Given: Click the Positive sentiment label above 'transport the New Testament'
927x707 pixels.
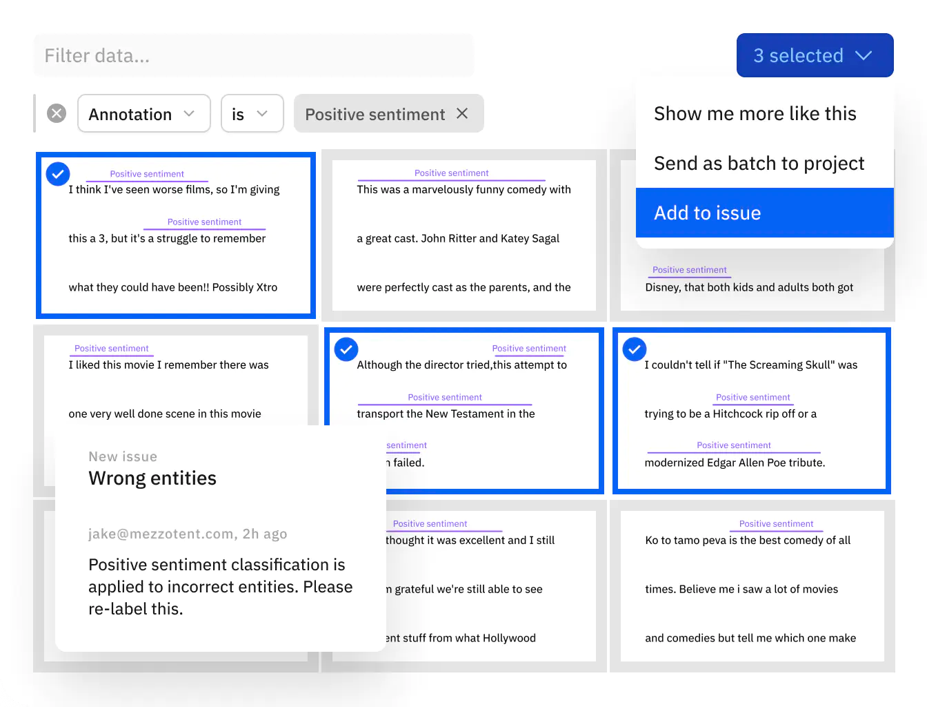Looking at the screenshot, I should click(445, 398).
